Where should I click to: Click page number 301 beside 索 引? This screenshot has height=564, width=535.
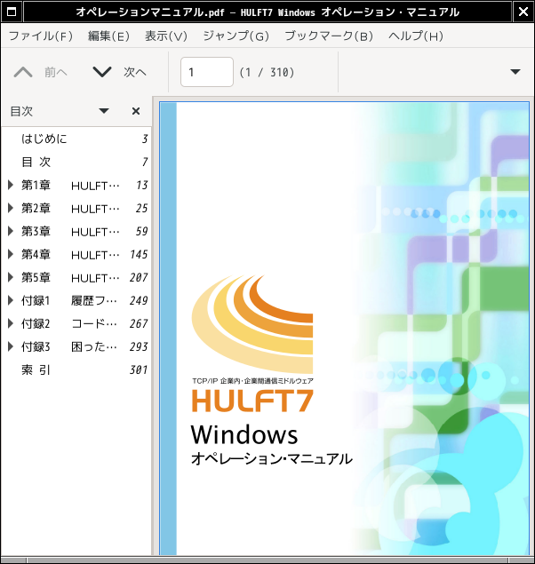click(139, 369)
